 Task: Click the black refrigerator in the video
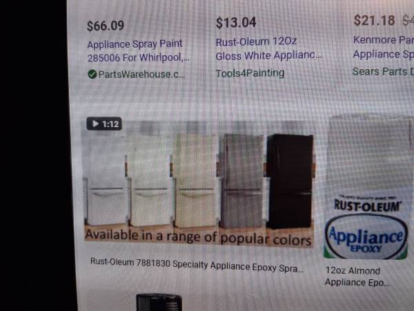pos(290,181)
